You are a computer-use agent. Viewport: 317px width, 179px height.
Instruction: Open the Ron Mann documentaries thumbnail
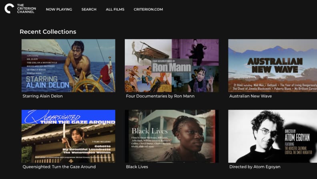[x=172, y=65]
